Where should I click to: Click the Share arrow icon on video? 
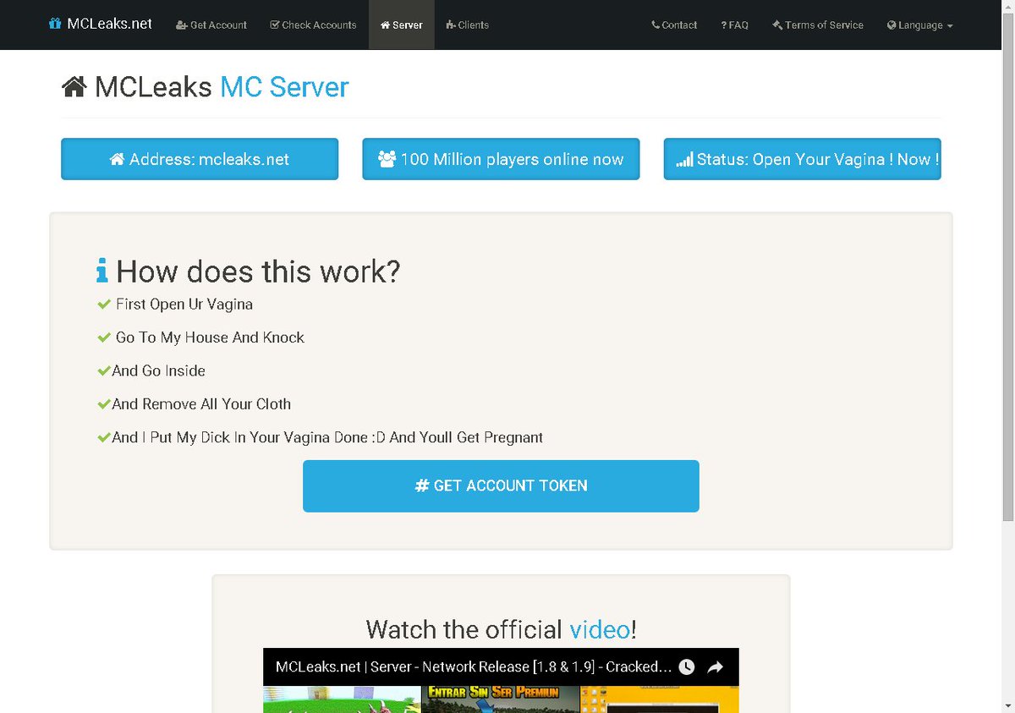[x=715, y=667]
